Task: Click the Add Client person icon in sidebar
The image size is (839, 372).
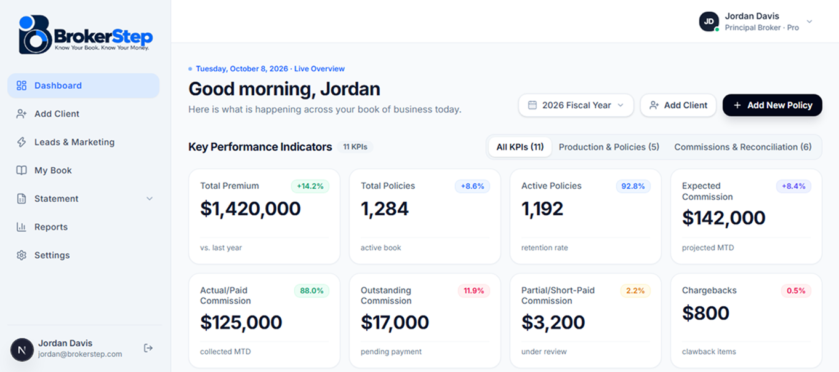Action: click(22, 114)
